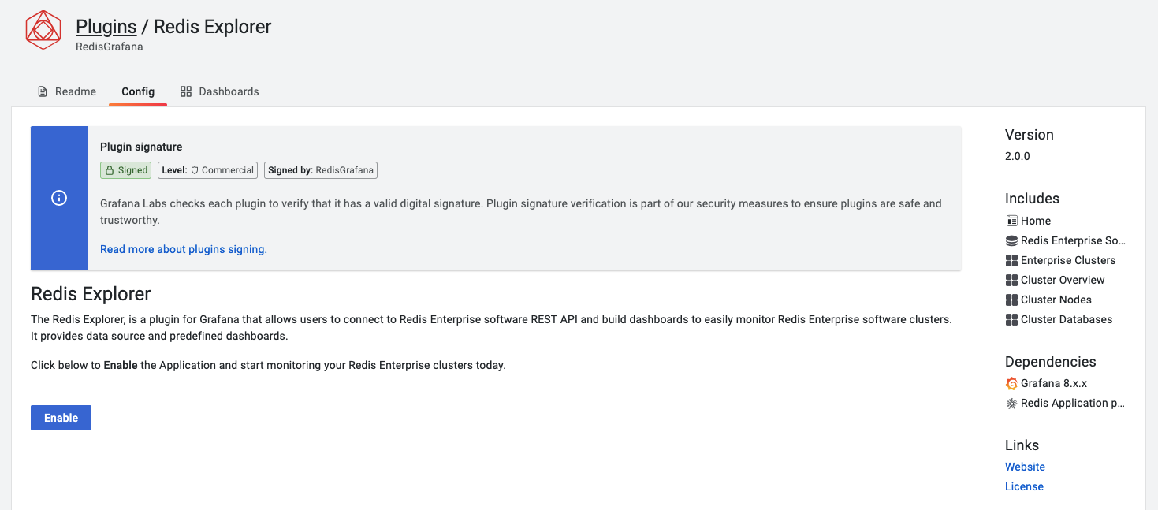This screenshot has width=1158, height=510.
Task: Switch to the Readme tab
Action: [76, 91]
